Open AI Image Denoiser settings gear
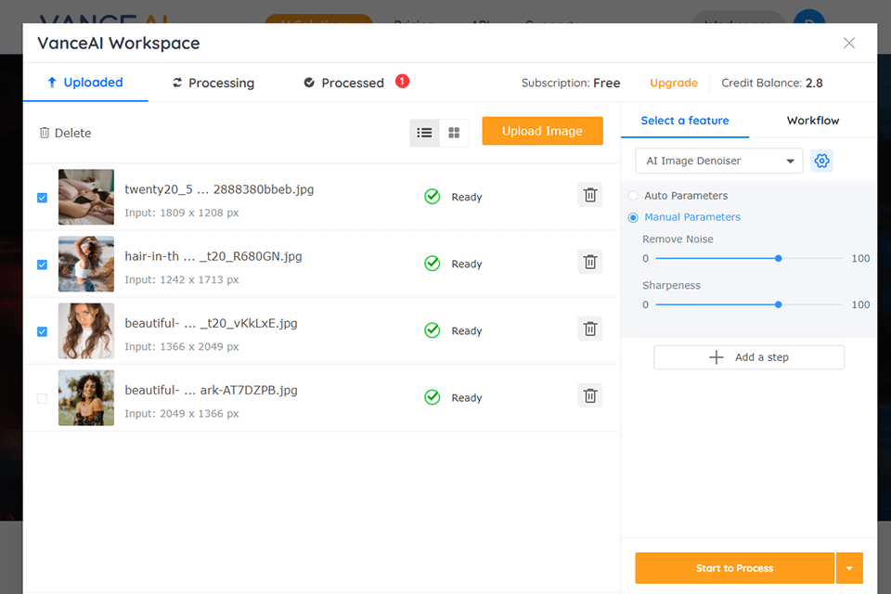 click(821, 161)
